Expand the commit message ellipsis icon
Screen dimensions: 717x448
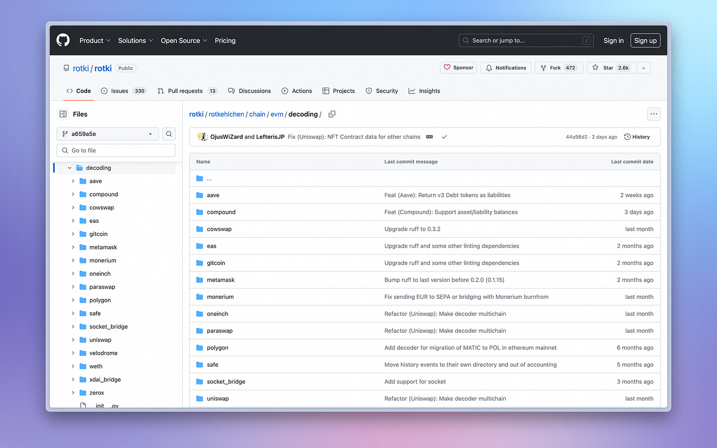click(429, 137)
